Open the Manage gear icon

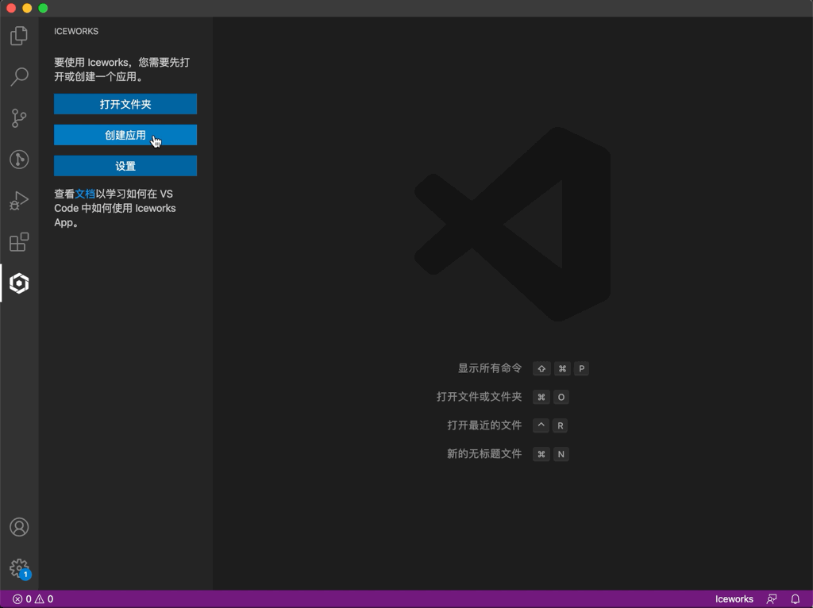click(x=19, y=568)
